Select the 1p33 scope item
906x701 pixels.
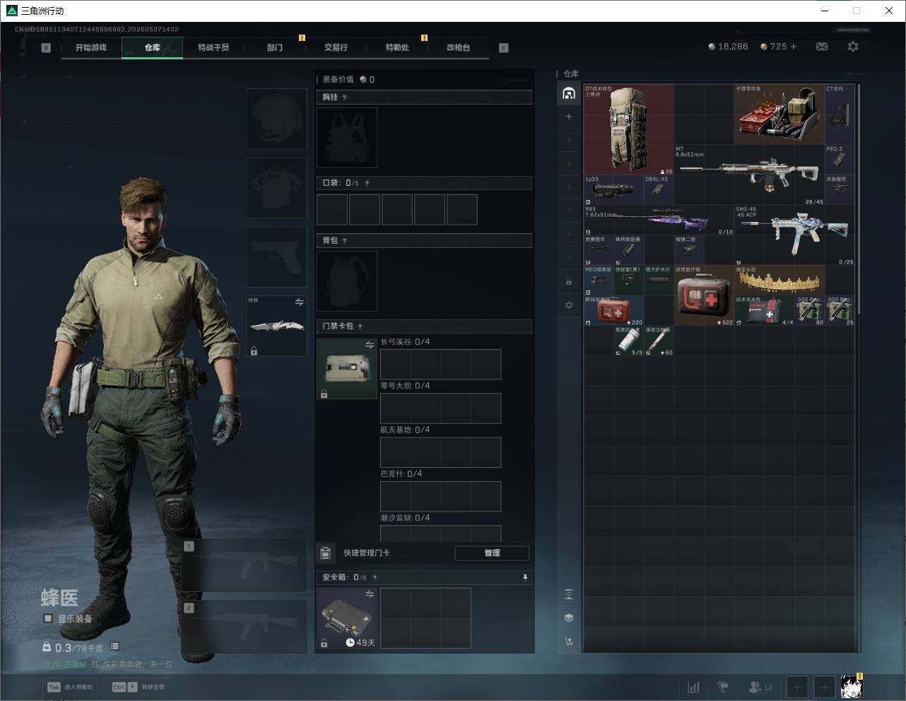[613, 190]
